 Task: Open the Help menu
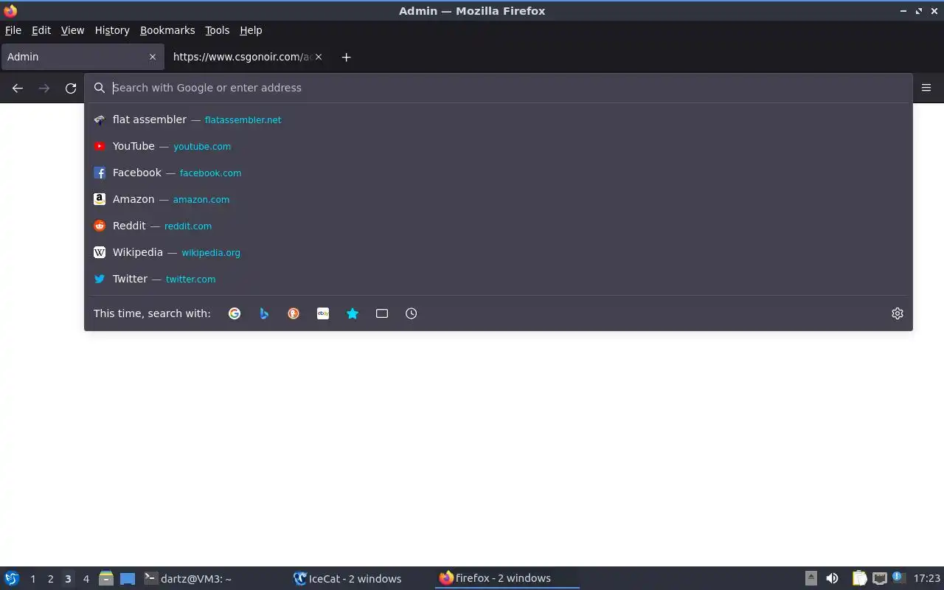pyautogui.click(x=251, y=30)
